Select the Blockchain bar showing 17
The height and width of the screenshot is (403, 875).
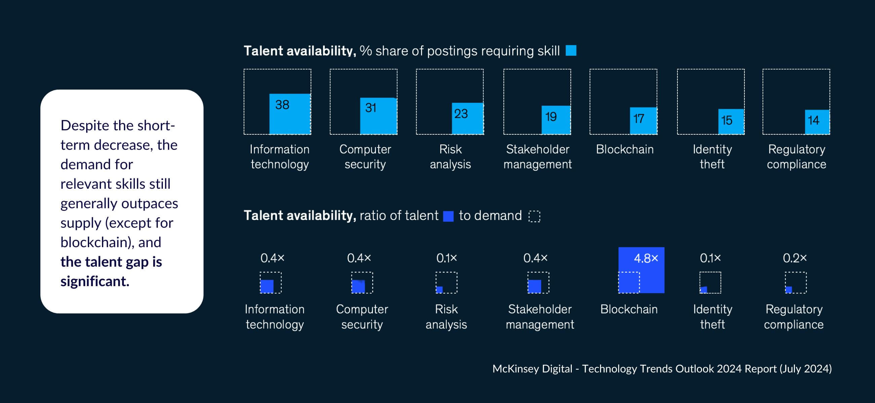pyautogui.click(x=643, y=121)
